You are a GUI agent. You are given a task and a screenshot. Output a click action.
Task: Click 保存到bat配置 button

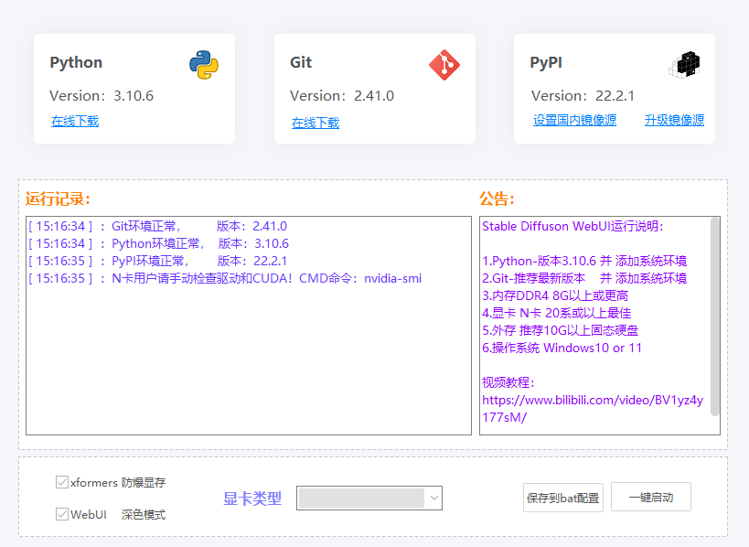click(562, 498)
